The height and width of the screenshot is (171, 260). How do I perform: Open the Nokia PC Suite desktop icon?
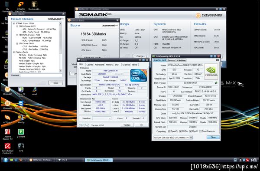tap(21, 91)
